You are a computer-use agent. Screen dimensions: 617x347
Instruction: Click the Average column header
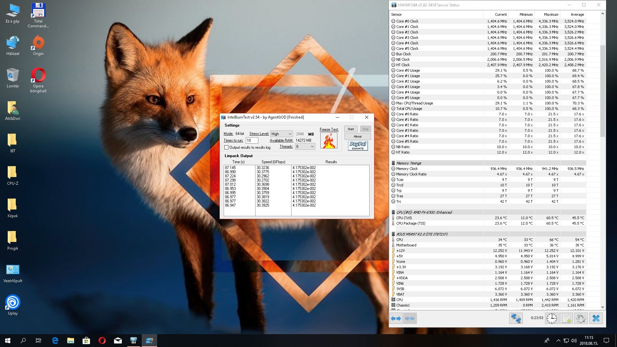coord(577,14)
